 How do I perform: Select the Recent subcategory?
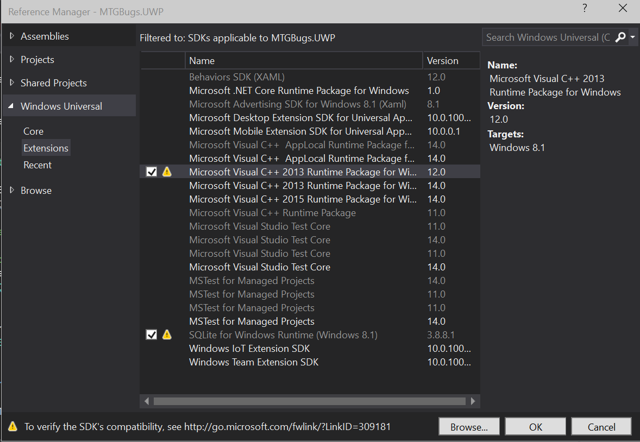click(x=37, y=165)
